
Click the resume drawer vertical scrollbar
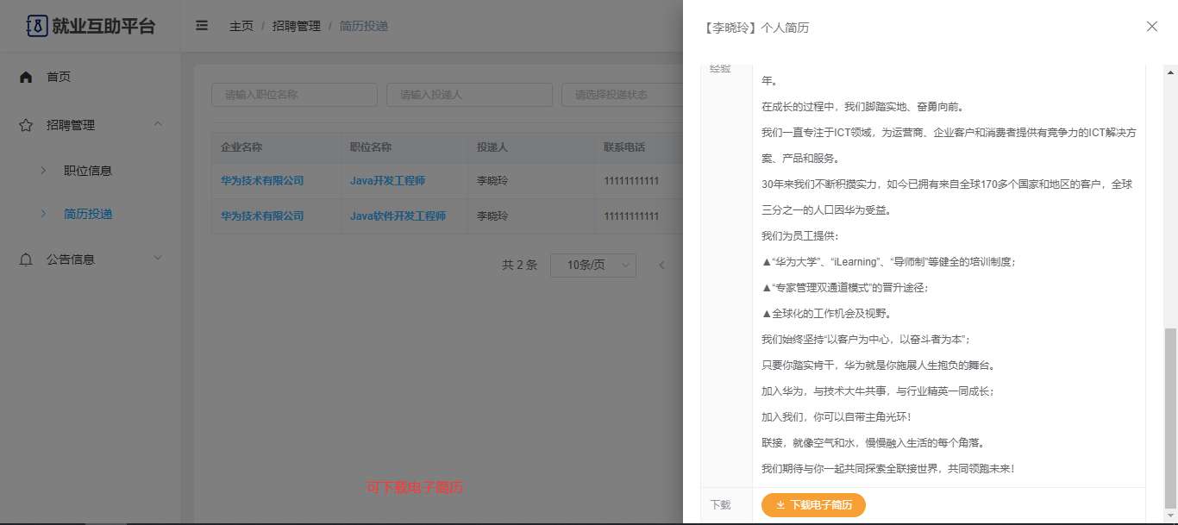tap(1169, 418)
